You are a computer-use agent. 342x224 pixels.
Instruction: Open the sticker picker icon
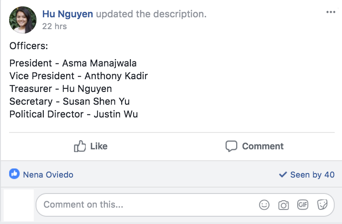pyautogui.click(x=322, y=204)
